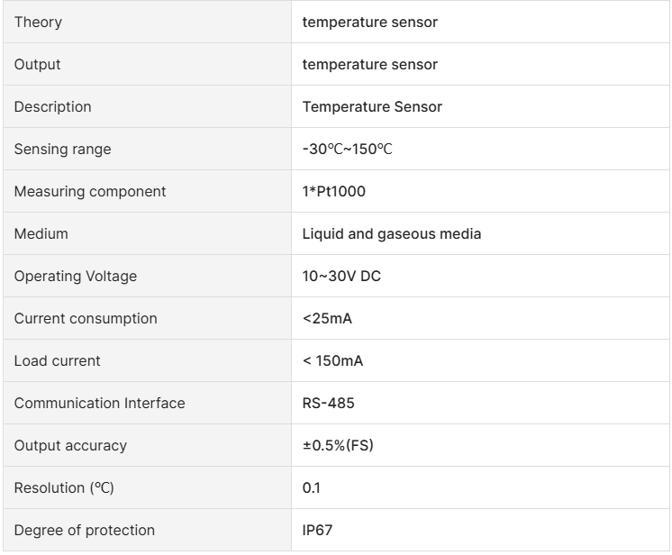This screenshot has height=555, width=672.
Task: Select the "Liquid and gaseous media" text
Action: [391, 233]
